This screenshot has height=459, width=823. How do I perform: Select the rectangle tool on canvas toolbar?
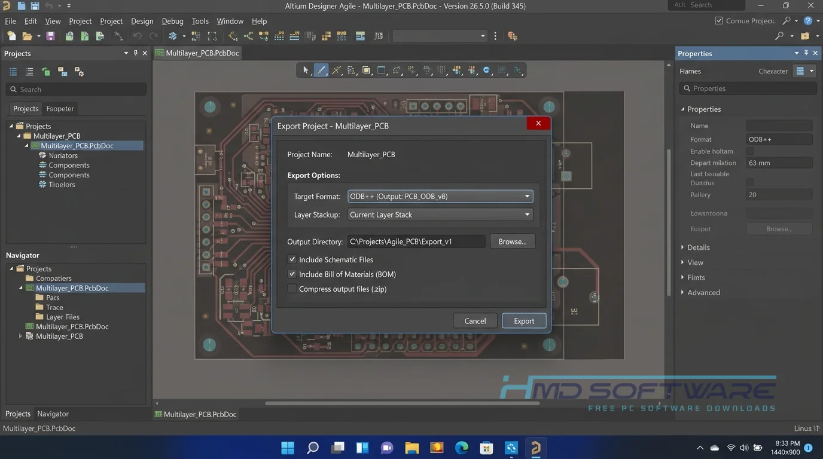382,71
